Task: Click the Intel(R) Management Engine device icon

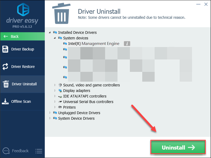Action: (x=65, y=43)
